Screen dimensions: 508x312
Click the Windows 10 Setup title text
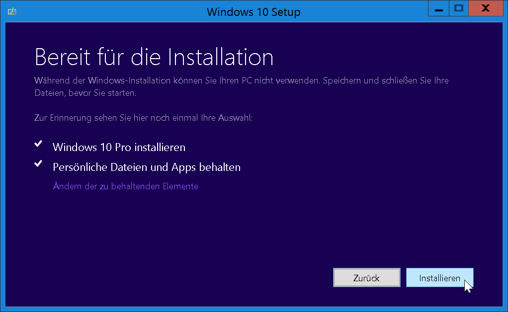[x=254, y=12]
